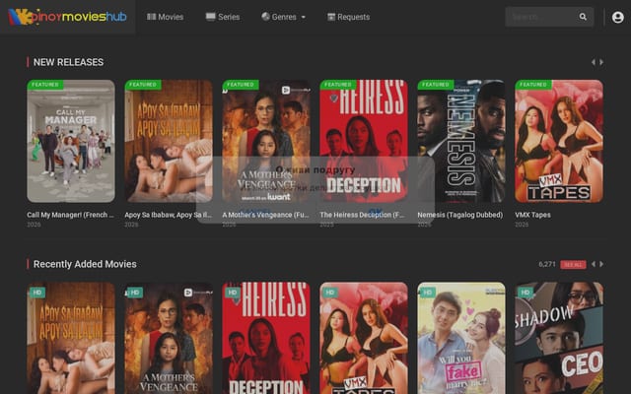Open the user account icon
This screenshot has height=394, width=631.
point(618,17)
